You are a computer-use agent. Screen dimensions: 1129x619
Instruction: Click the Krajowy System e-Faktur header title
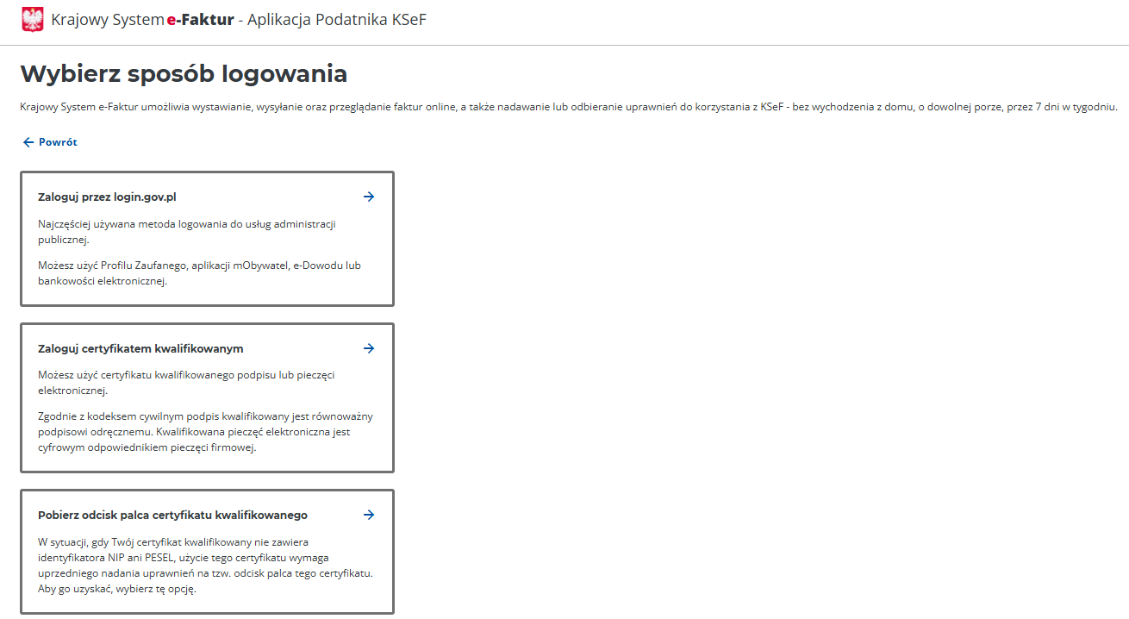239,19
